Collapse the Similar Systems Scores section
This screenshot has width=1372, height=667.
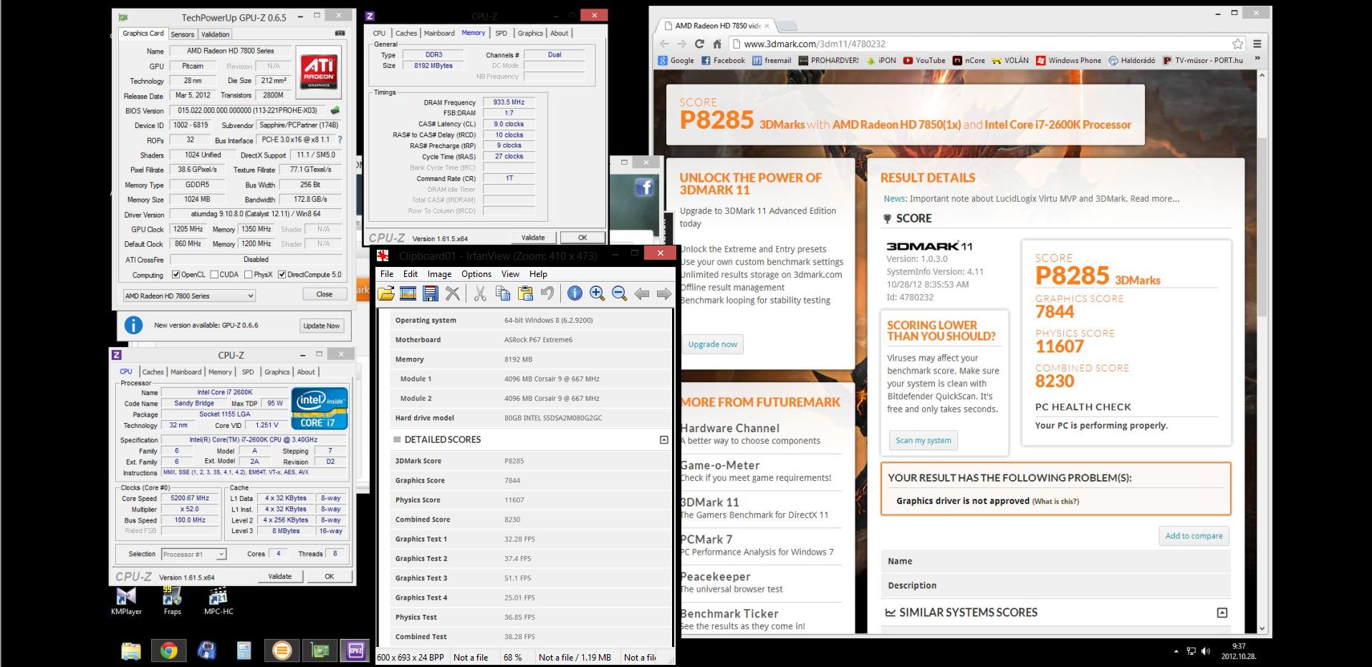click(1222, 613)
